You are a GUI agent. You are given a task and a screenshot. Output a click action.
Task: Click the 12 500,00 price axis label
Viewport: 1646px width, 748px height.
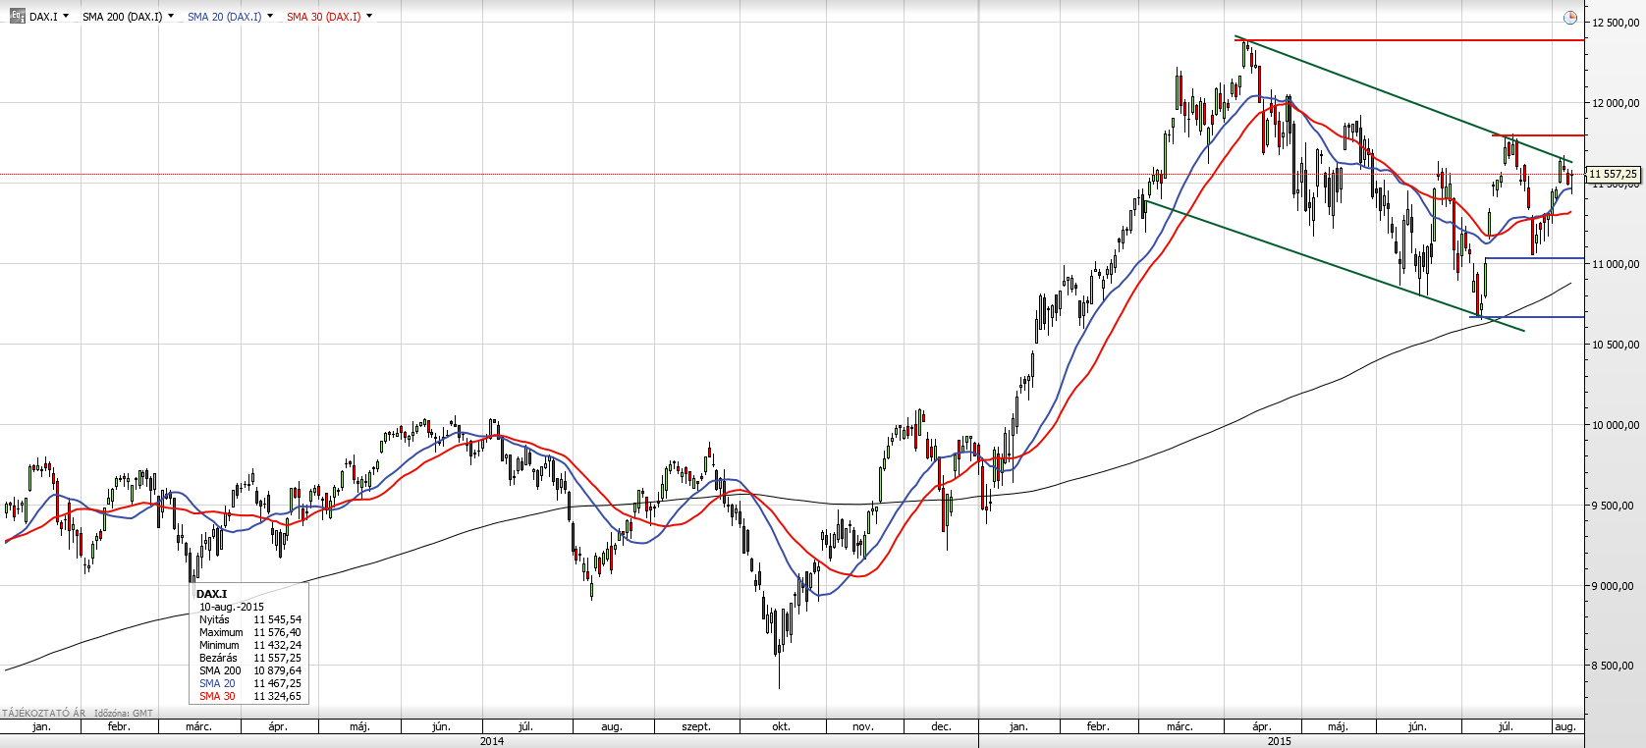1615,23
